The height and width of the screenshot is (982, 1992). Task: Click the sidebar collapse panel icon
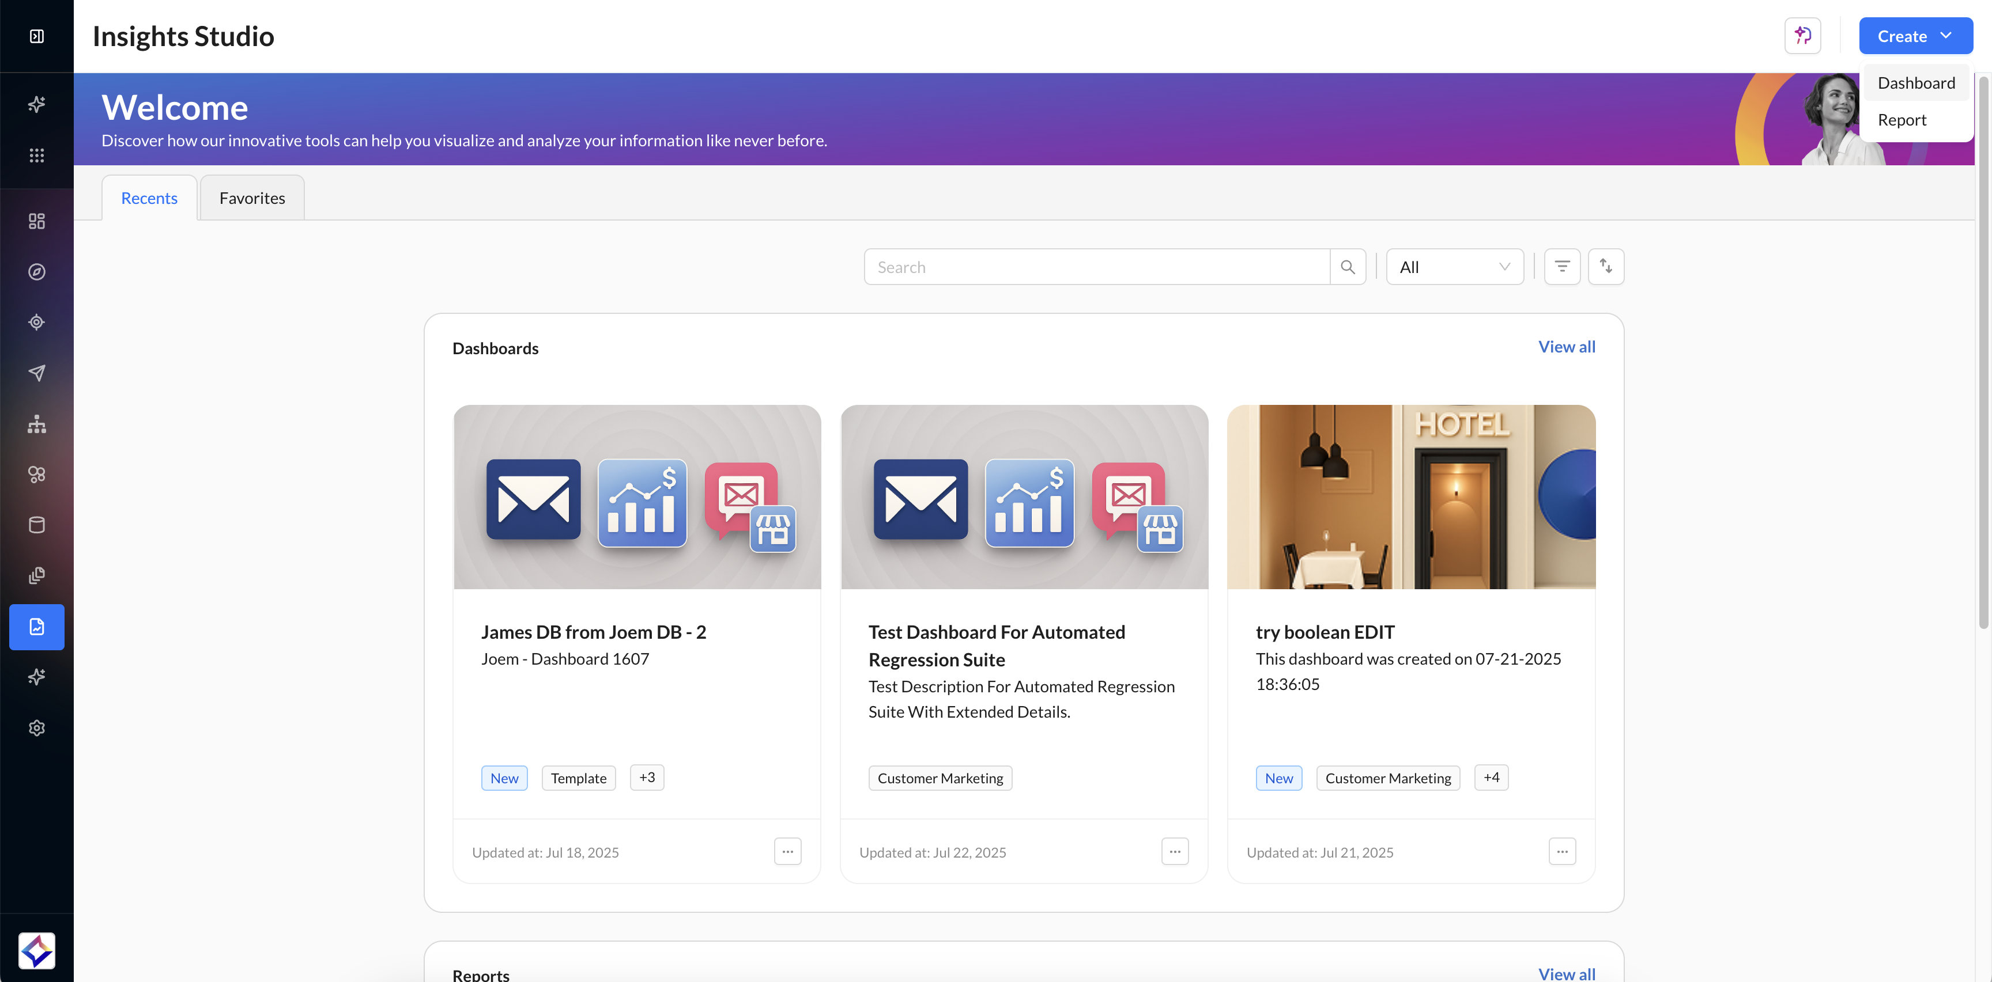(36, 36)
